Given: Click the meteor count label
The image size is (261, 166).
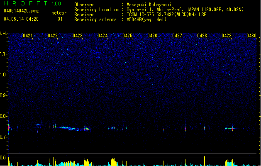Looking at the screenshot, I should [x=59, y=13].
